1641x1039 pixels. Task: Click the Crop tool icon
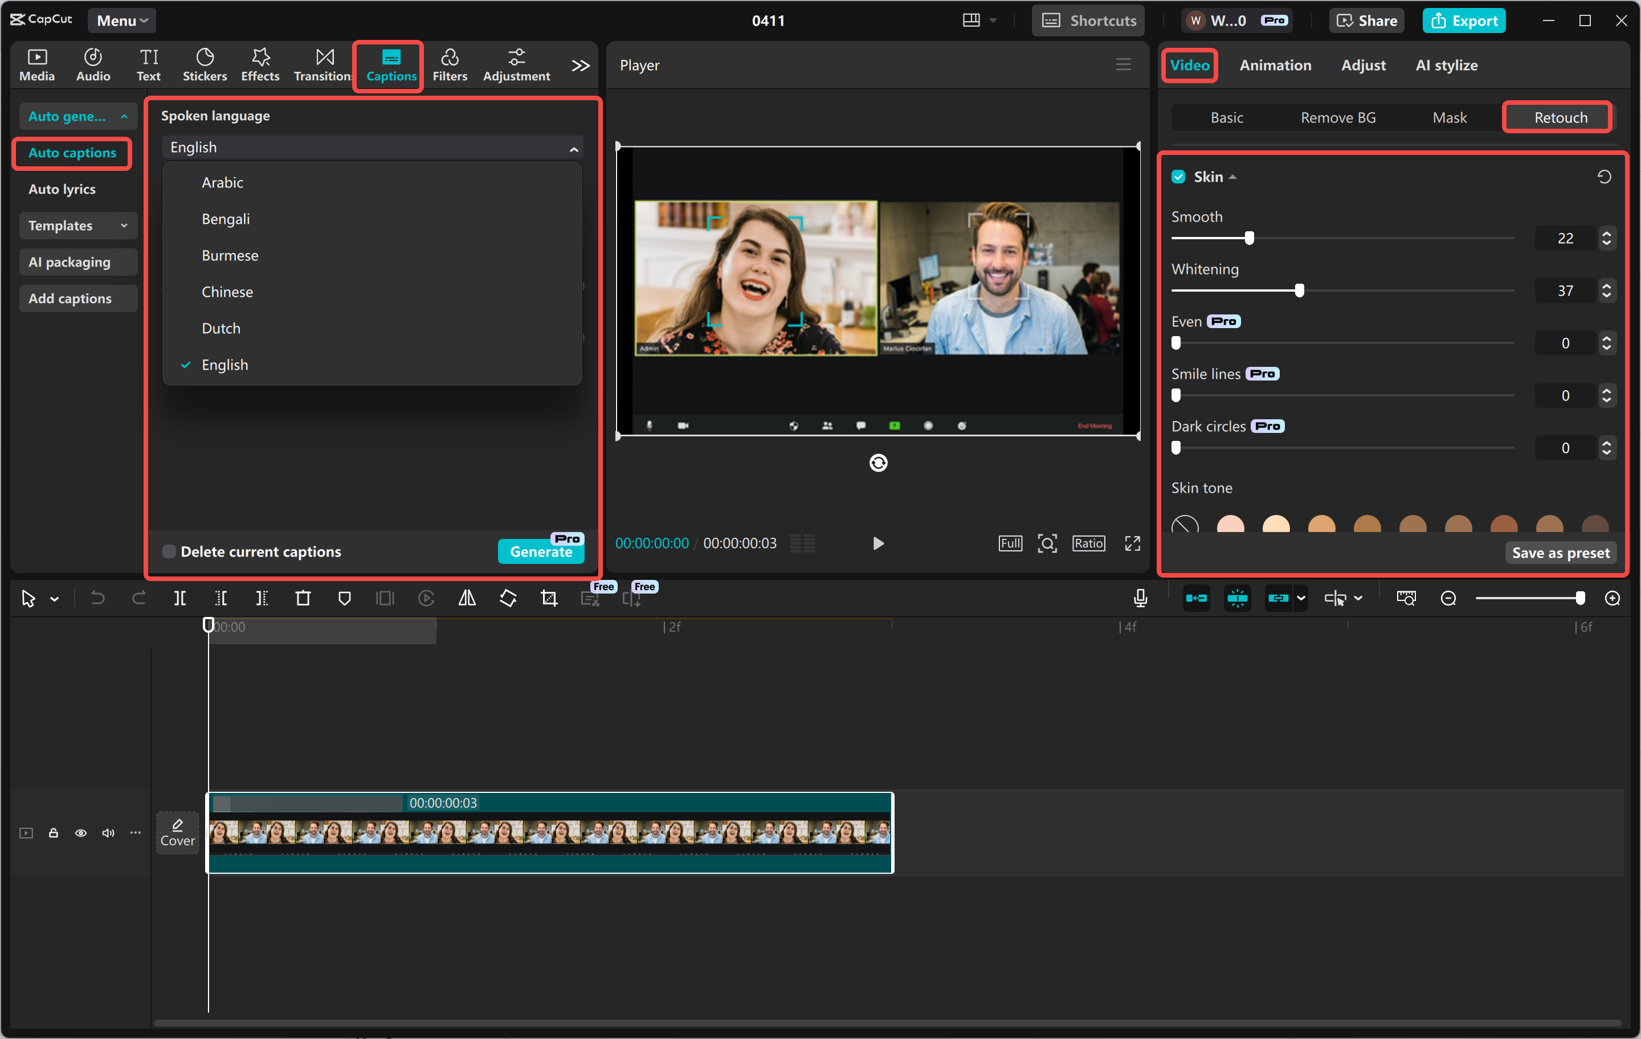point(549,598)
